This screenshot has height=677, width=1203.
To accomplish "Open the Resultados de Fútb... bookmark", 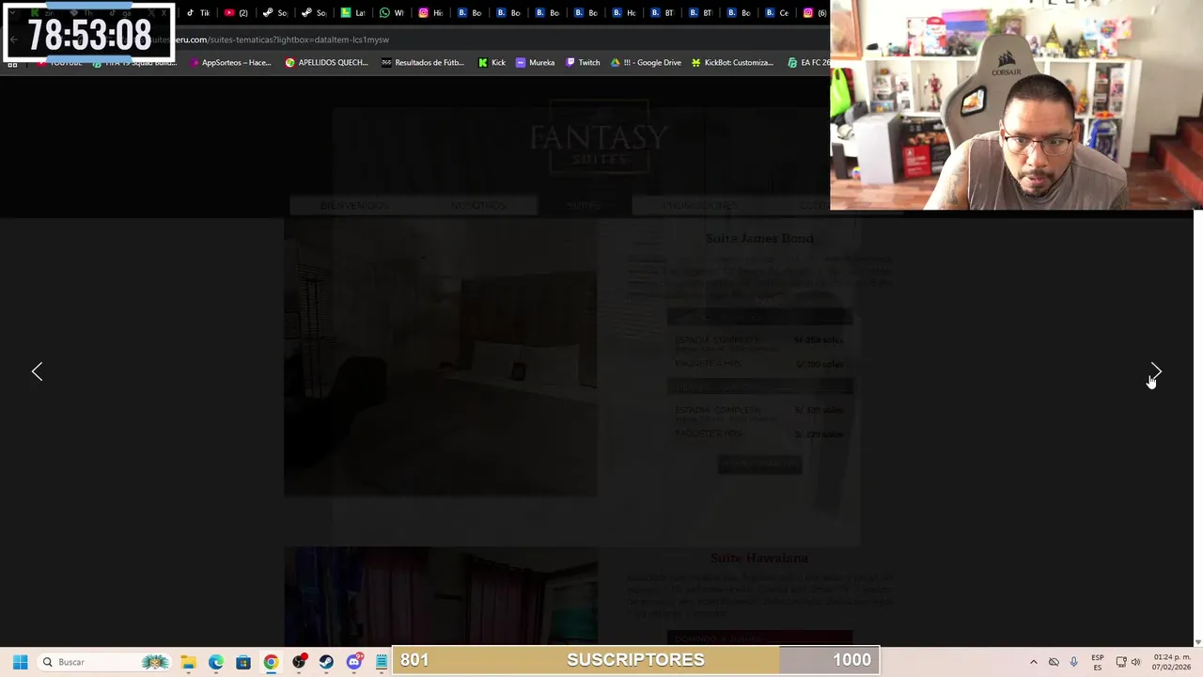I will [423, 62].
